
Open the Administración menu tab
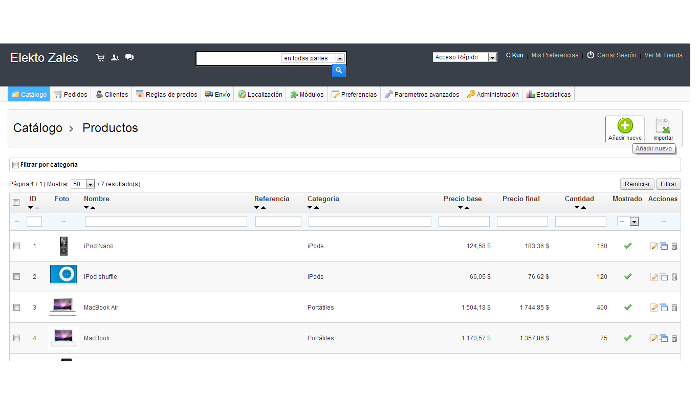493,94
